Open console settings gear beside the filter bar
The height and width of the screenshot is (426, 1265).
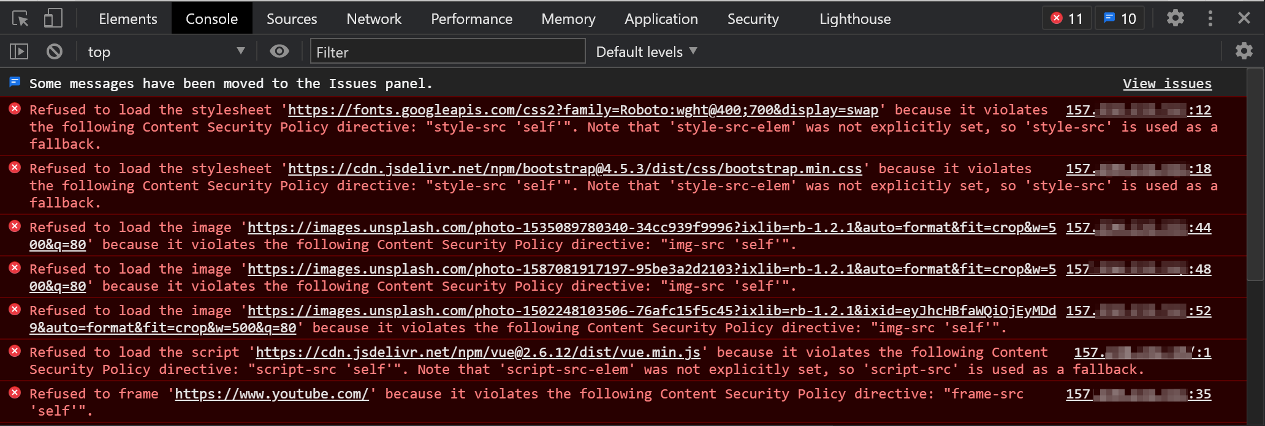pos(1244,51)
